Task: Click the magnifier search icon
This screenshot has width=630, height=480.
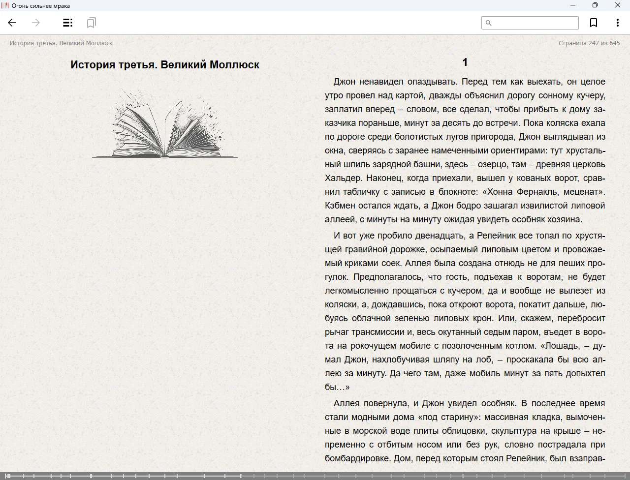Action: point(489,23)
